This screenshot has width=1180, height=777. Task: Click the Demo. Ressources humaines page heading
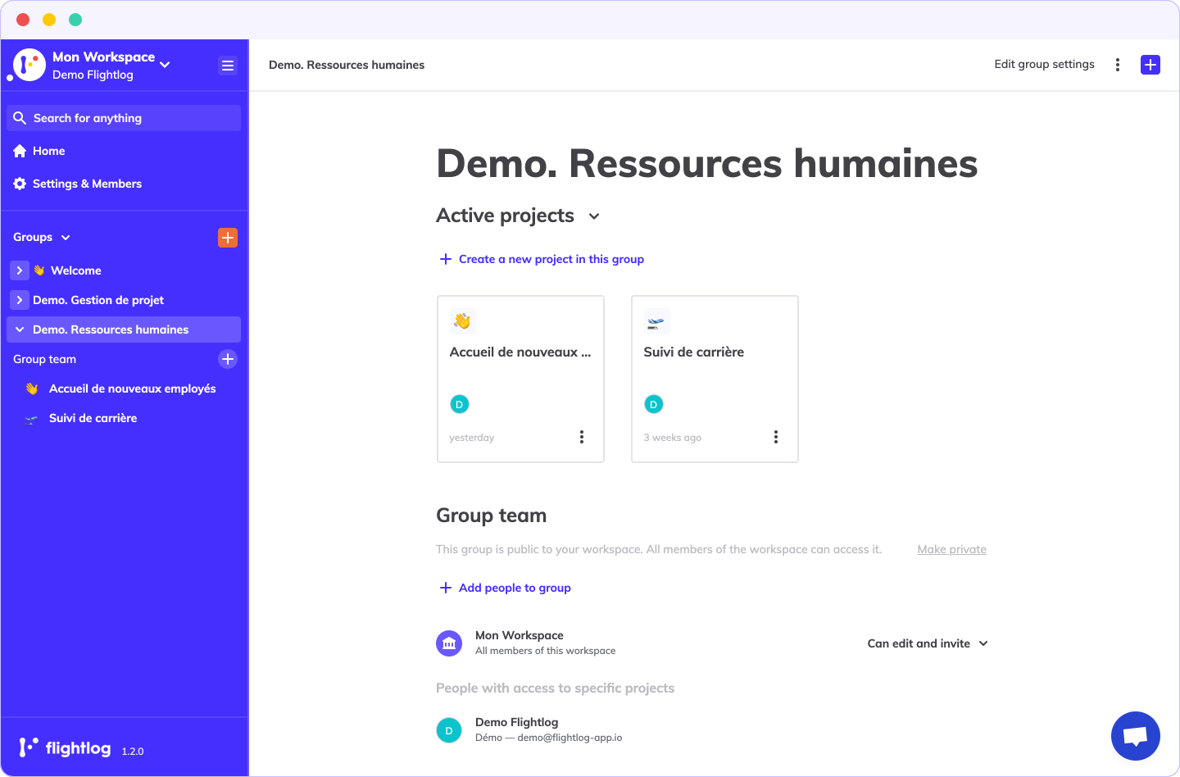(x=707, y=163)
